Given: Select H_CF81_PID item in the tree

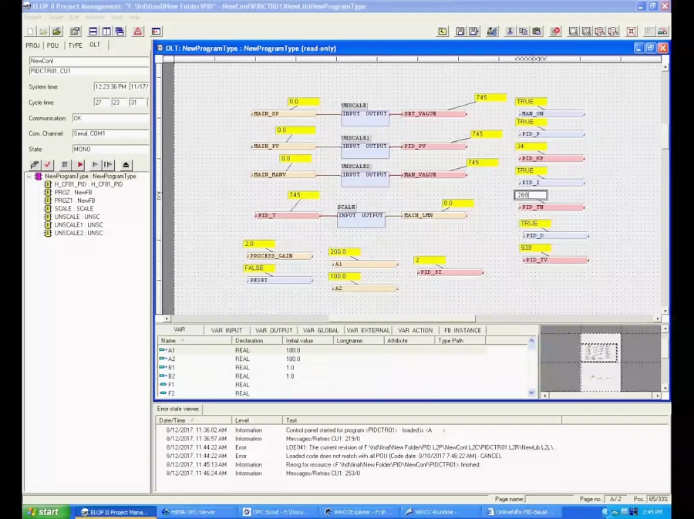Looking at the screenshot, I should (x=88, y=184).
